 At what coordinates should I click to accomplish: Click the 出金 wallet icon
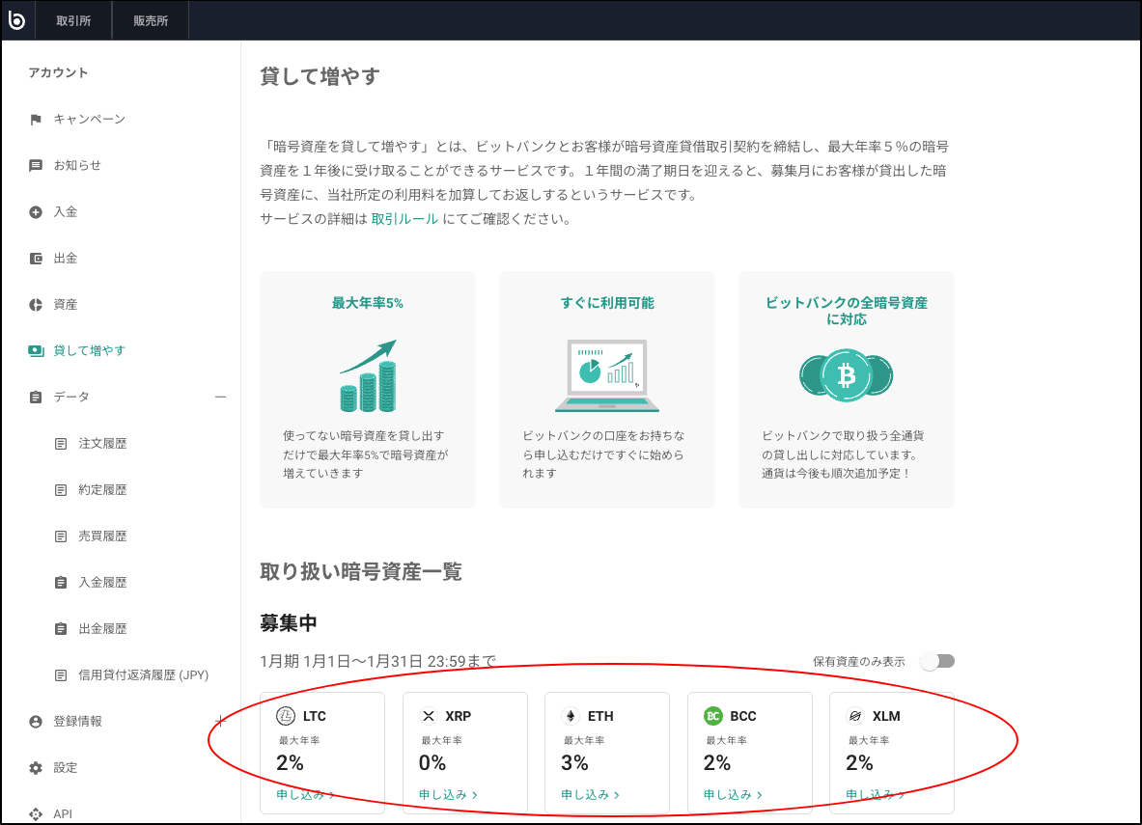coord(36,259)
